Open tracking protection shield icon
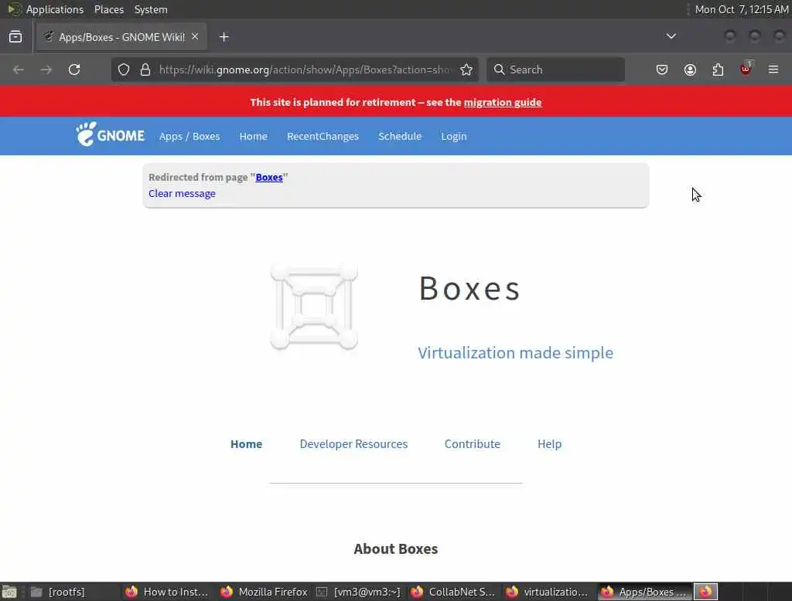792x601 pixels. click(x=124, y=70)
